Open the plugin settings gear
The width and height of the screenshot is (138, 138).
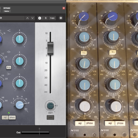pyautogui.click(x=61, y=18)
